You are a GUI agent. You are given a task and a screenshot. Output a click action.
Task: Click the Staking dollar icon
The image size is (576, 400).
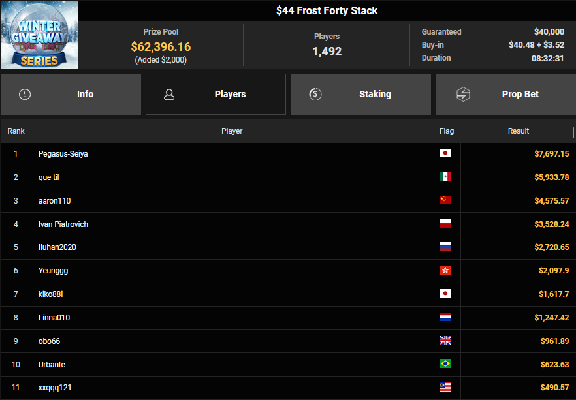(315, 94)
